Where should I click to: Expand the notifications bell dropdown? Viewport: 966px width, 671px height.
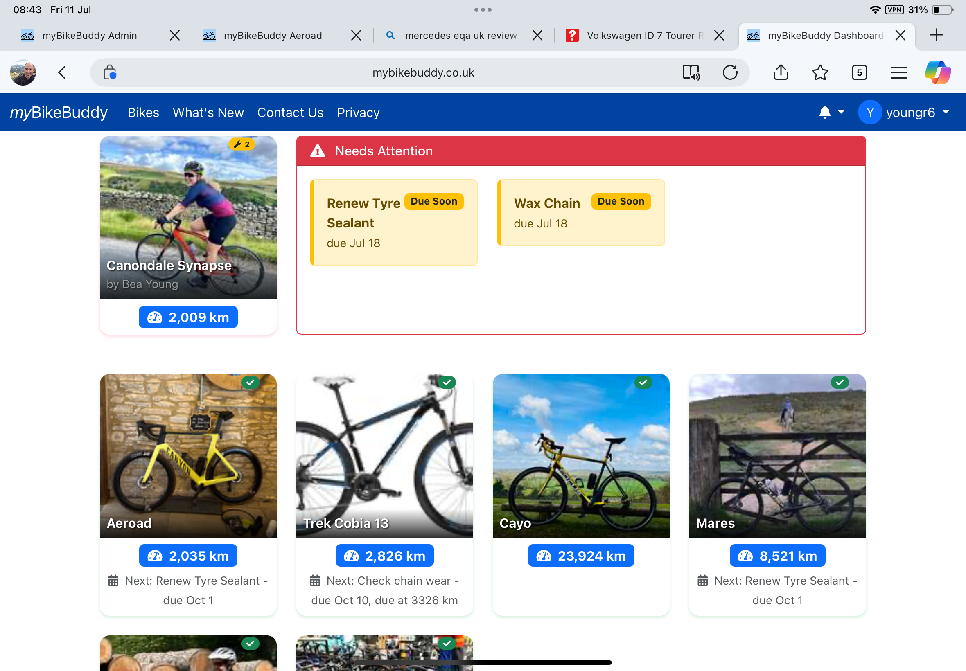[x=831, y=112]
